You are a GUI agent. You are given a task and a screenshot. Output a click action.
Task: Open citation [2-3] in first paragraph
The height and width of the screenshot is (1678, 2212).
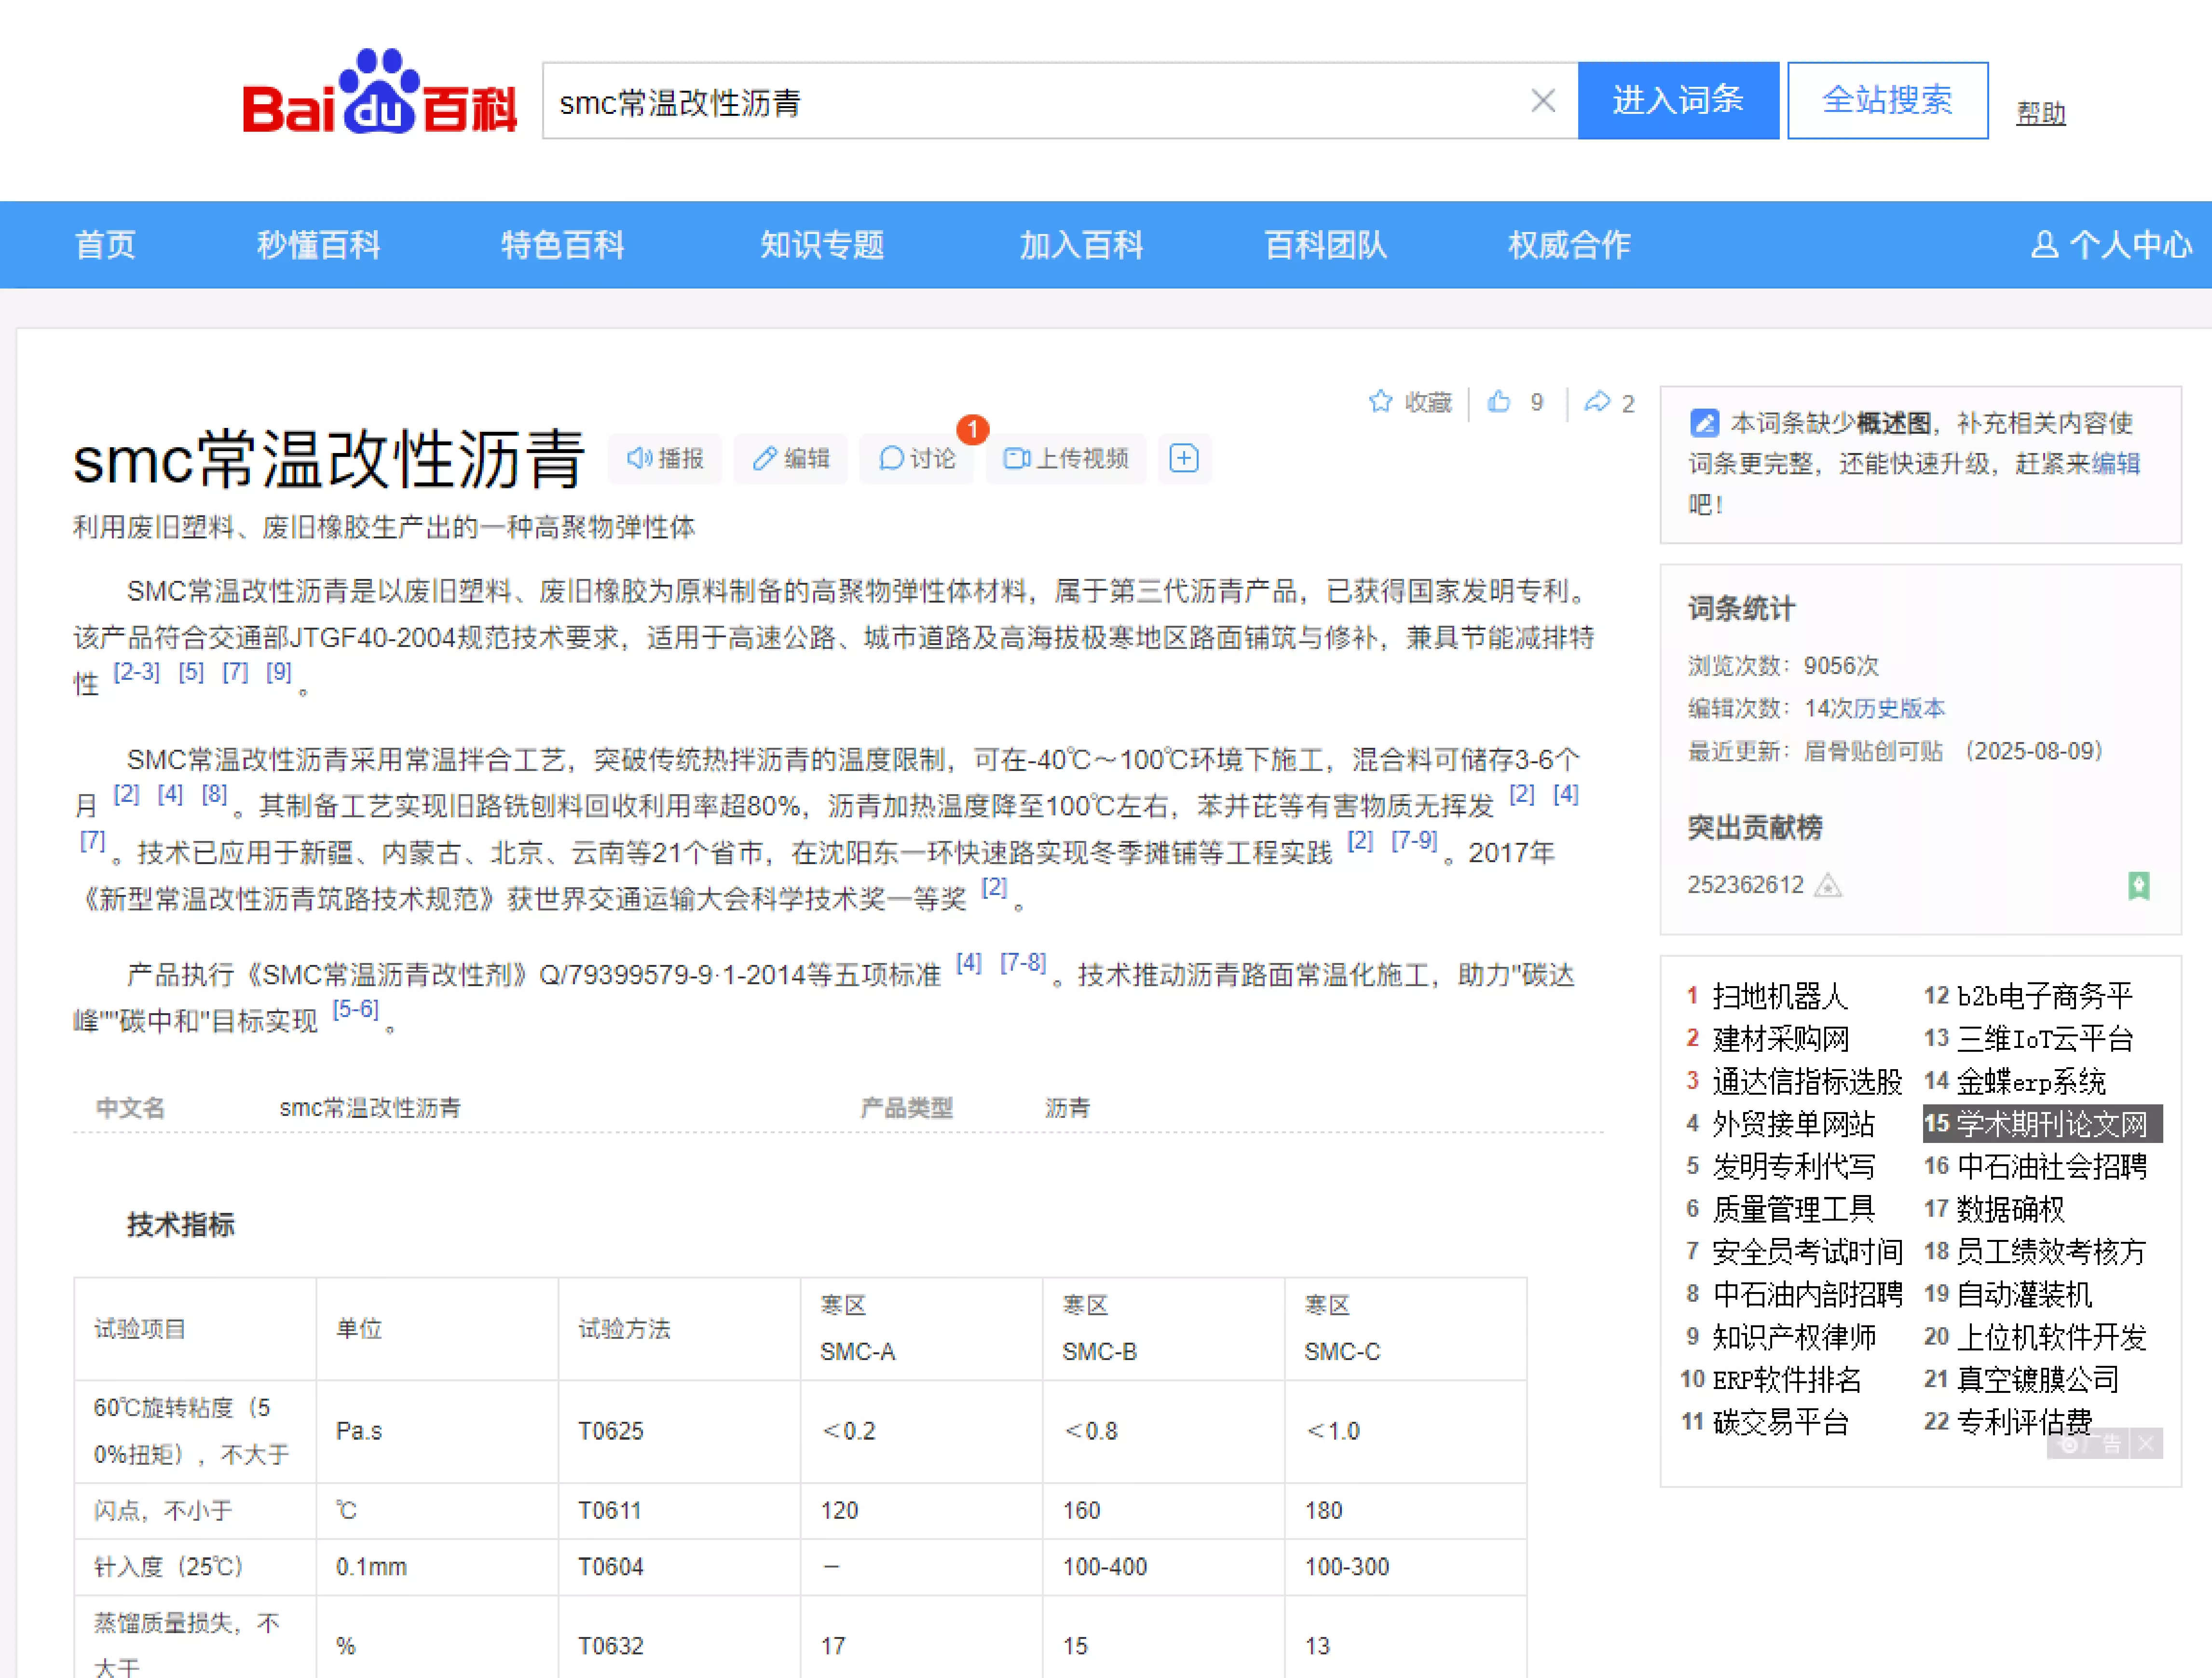pos(136,672)
